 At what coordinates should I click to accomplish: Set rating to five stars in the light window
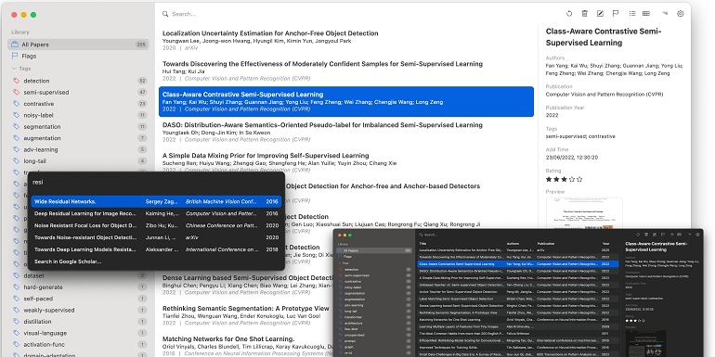(x=579, y=179)
